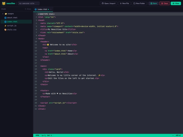Click the meta charset="UTF-8" line
The image size is (183, 137).
pyautogui.click(x=52, y=23)
